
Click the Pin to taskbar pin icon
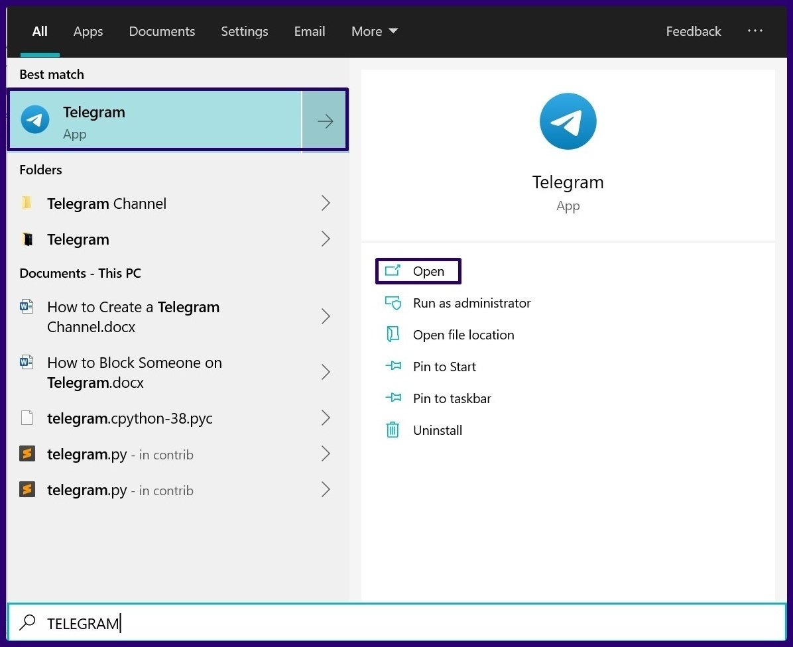pyautogui.click(x=393, y=398)
